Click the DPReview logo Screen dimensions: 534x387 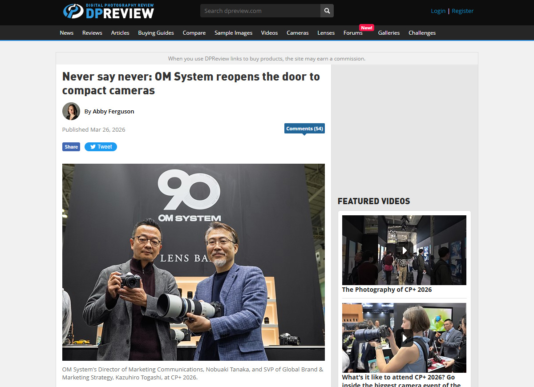click(x=109, y=11)
